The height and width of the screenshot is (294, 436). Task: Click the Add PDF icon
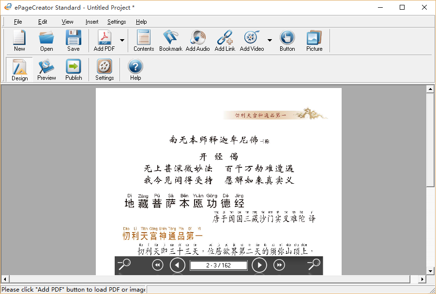click(104, 41)
